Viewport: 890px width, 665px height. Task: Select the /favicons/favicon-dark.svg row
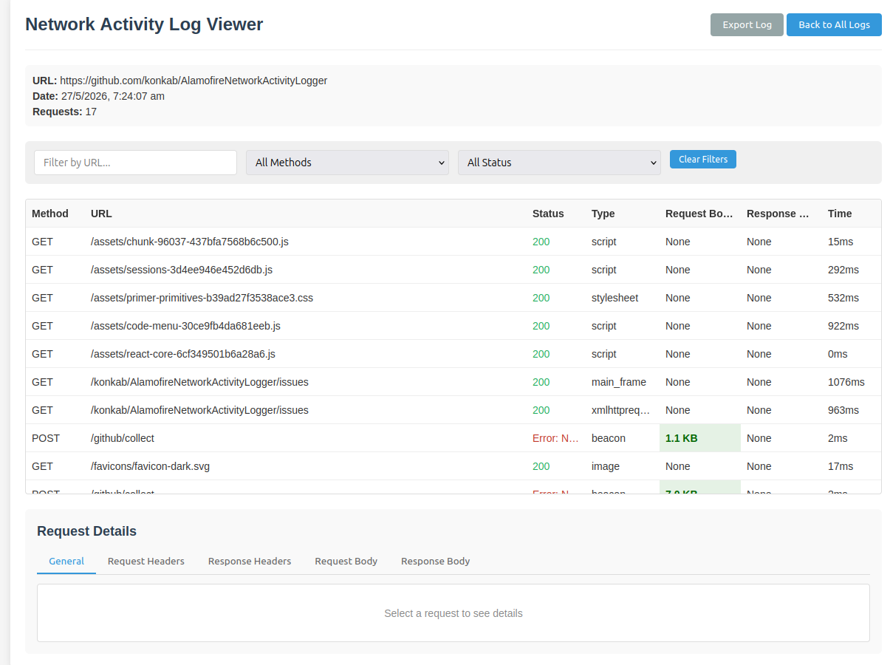(453, 466)
